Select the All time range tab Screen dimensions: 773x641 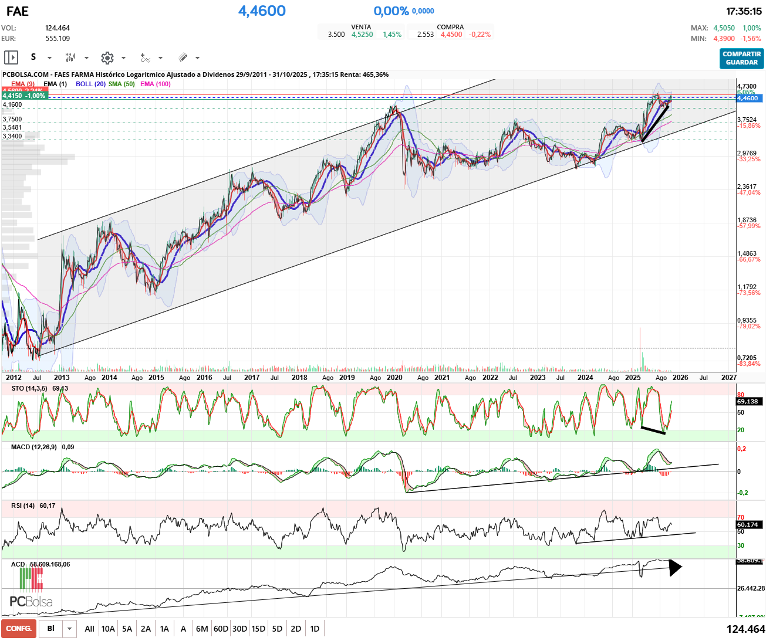point(89,629)
